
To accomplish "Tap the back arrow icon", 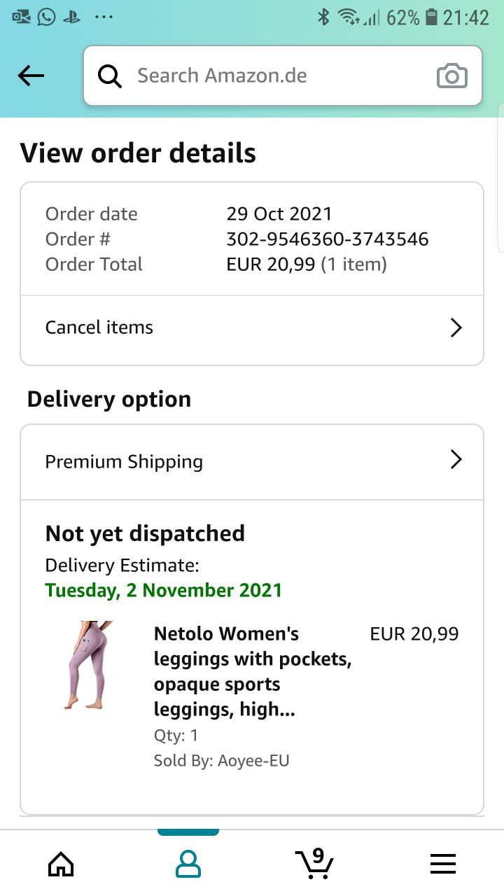I will click(31, 76).
